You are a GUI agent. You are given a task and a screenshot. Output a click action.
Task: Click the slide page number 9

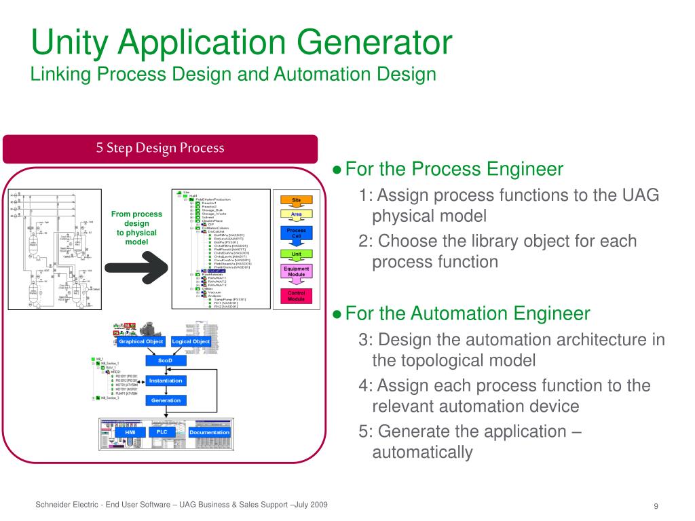tap(656, 506)
